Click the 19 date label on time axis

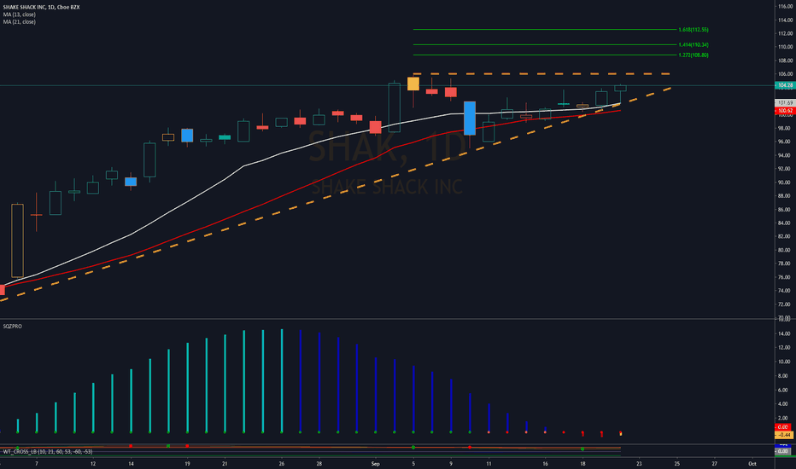tap(187, 463)
